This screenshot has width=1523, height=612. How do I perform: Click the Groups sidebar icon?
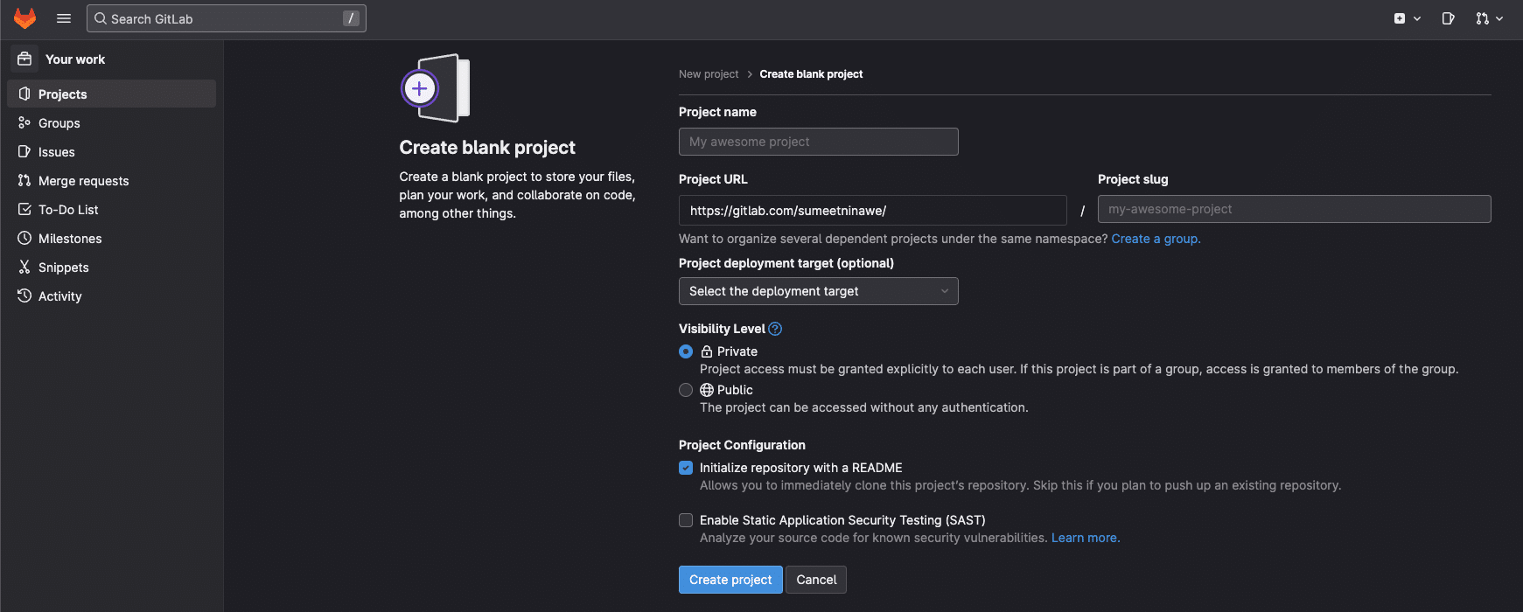pos(24,122)
